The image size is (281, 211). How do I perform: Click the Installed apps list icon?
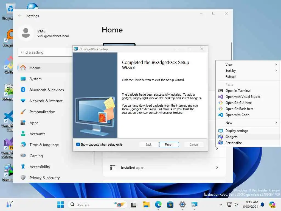[113, 167]
